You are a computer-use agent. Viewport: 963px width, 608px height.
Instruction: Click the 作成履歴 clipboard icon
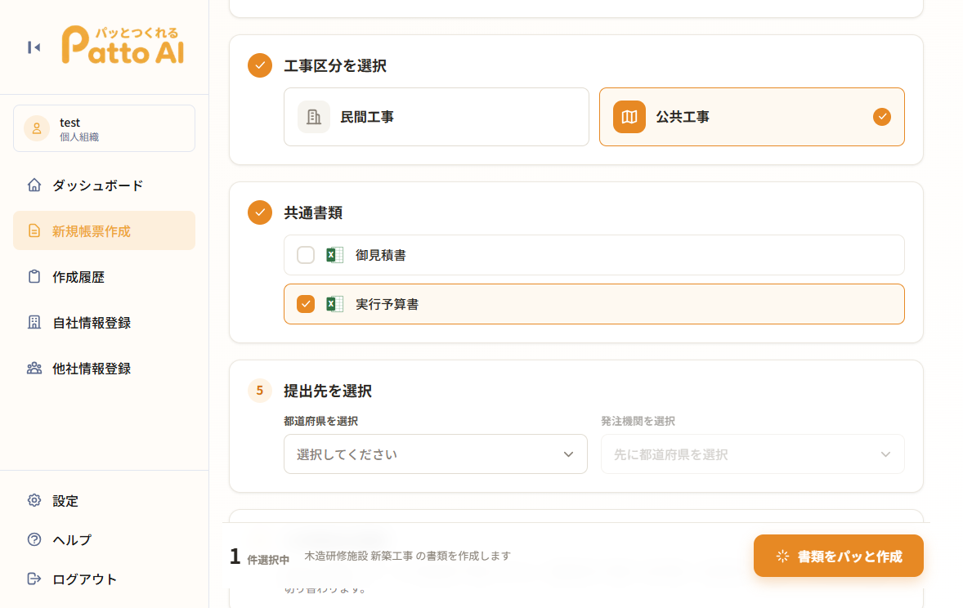tap(34, 276)
